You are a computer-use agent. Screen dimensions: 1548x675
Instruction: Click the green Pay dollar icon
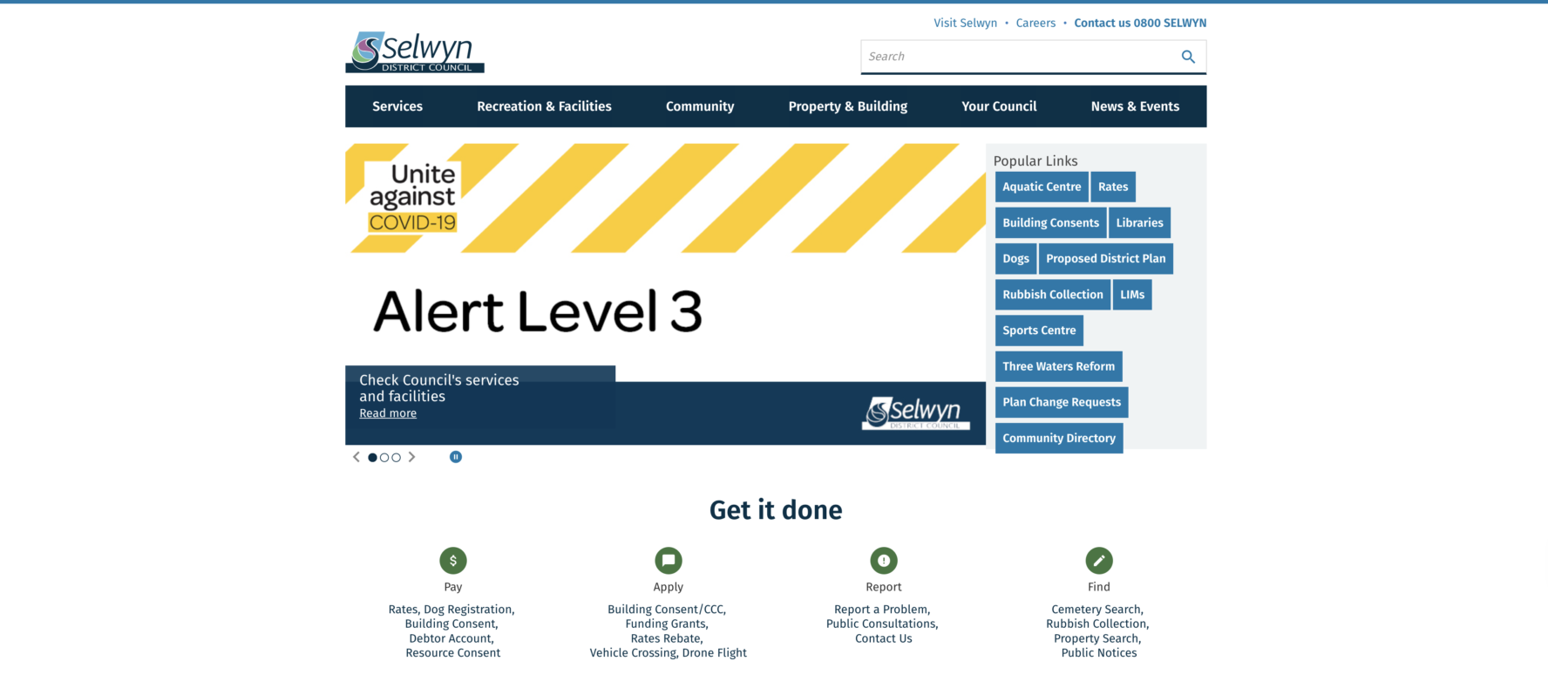[x=453, y=561]
